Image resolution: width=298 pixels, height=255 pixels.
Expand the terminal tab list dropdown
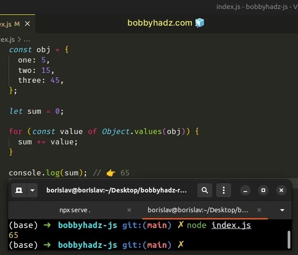282,210
